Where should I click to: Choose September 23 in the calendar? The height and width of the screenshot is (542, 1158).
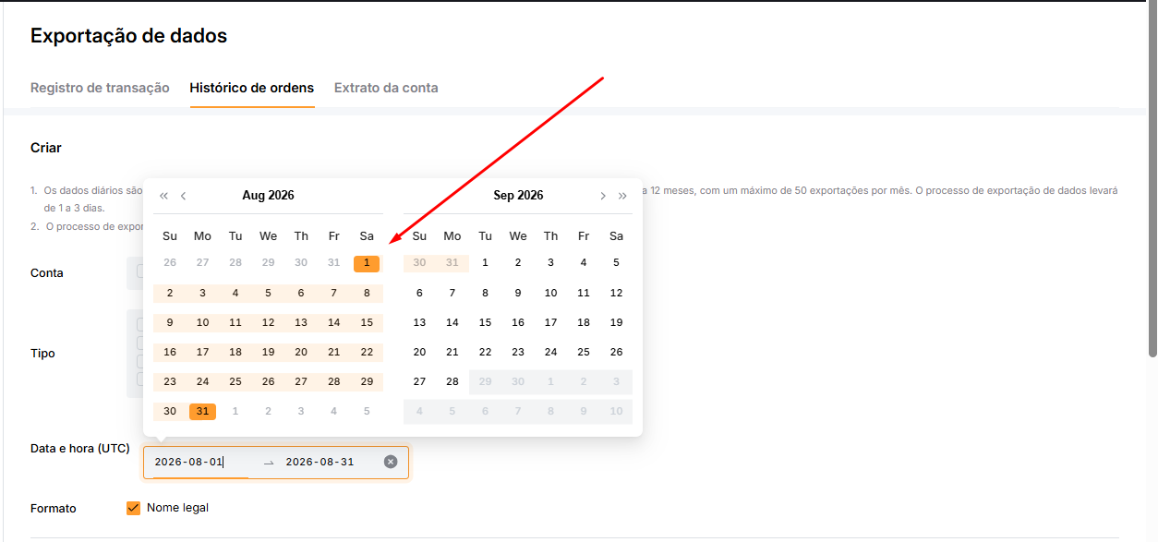point(518,353)
